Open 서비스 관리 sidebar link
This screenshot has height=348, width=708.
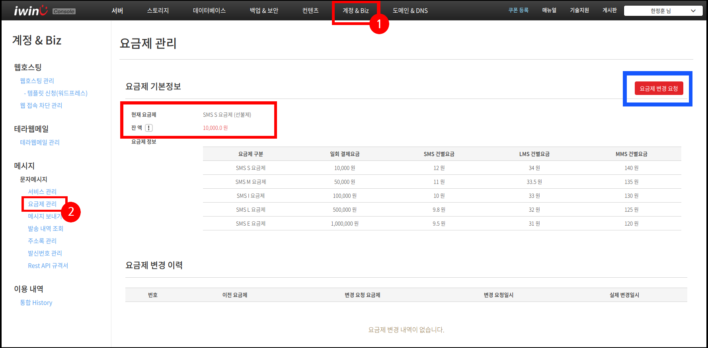(x=42, y=191)
